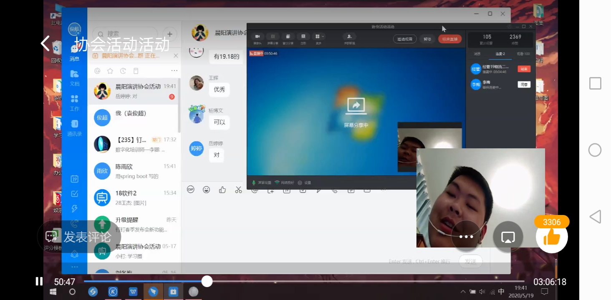Viewport: 611px width, 300px height.
Task: Click the plus button beside search
Action: pyautogui.click(x=169, y=34)
